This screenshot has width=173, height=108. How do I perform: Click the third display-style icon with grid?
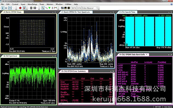[69, 8]
